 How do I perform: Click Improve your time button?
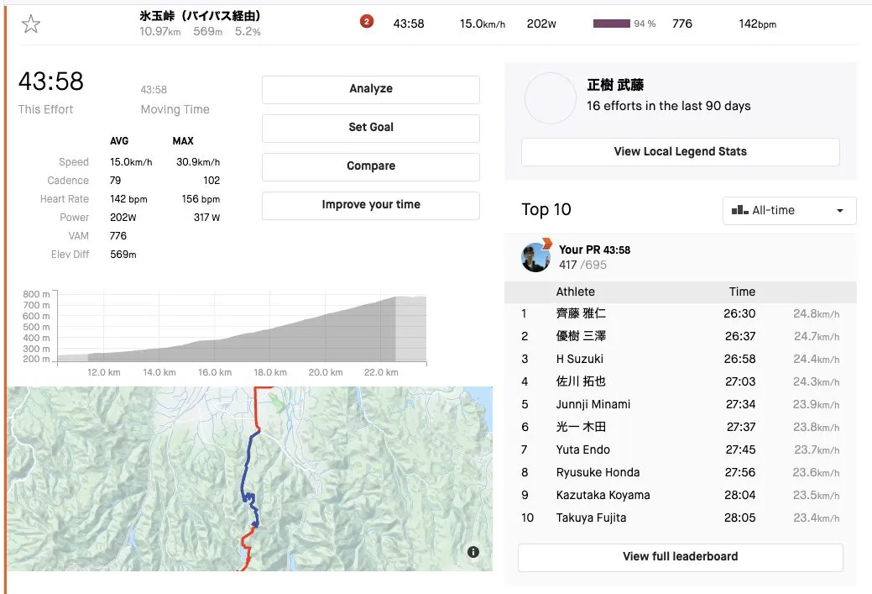pyautogui.click(x=370, y=205)
